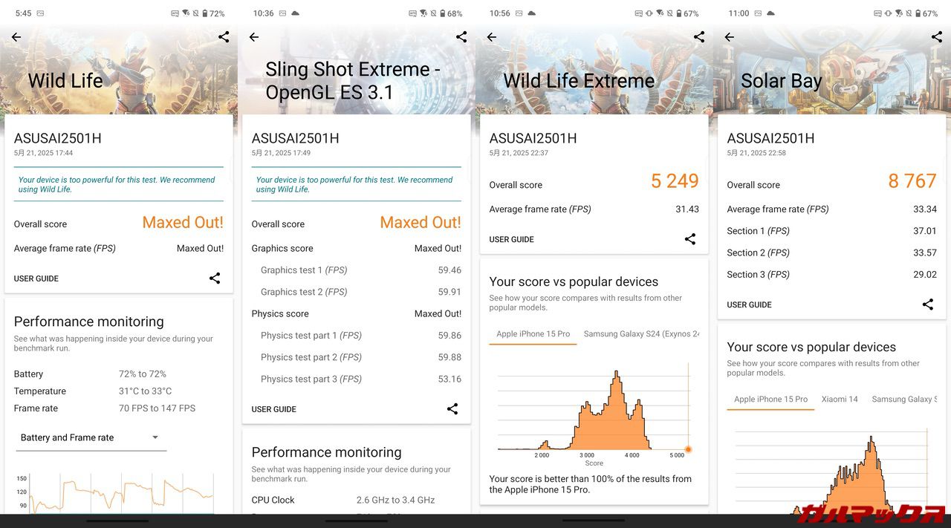
Task: Click share icon in Solar Bay score card
Action: click(x=928, y=304)
